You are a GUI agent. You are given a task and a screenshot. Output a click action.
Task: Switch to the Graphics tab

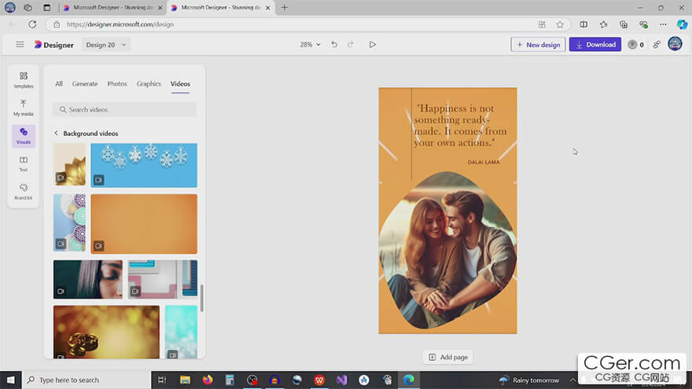pos(149,84)
